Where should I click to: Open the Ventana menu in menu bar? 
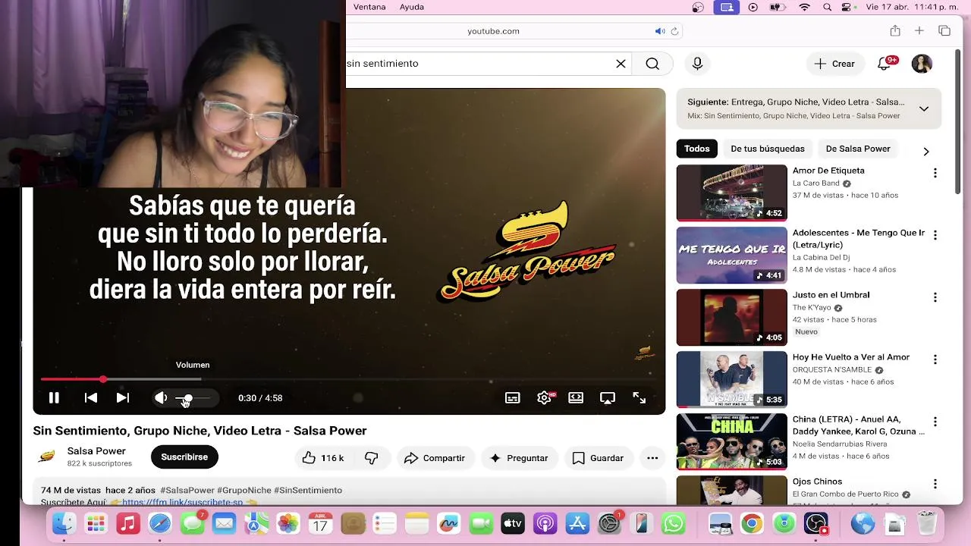(x=369, y=7)
